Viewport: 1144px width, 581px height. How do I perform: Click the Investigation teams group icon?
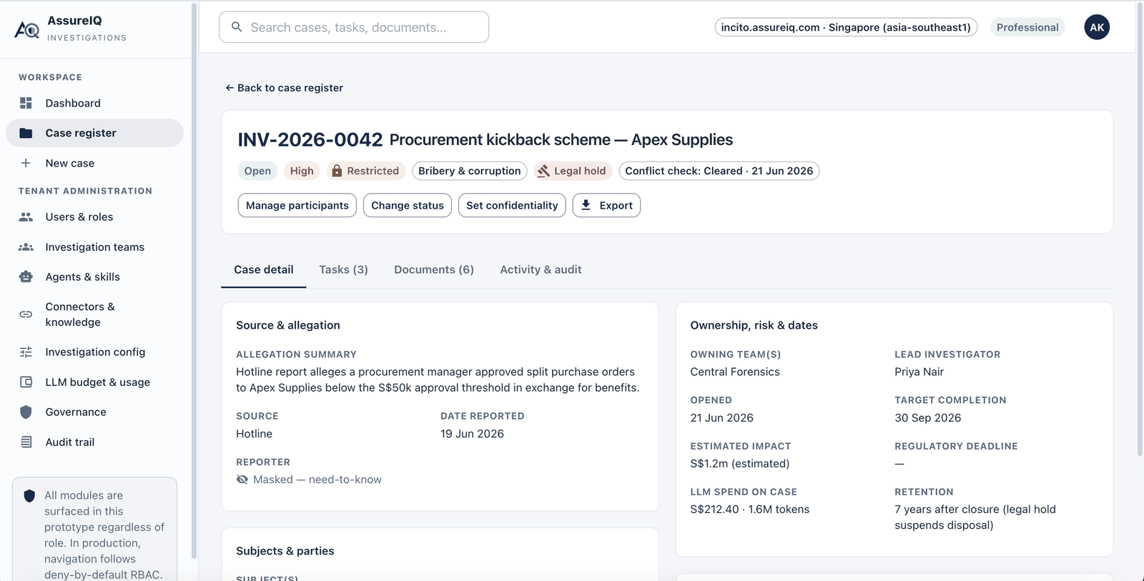tap(26, 247)
